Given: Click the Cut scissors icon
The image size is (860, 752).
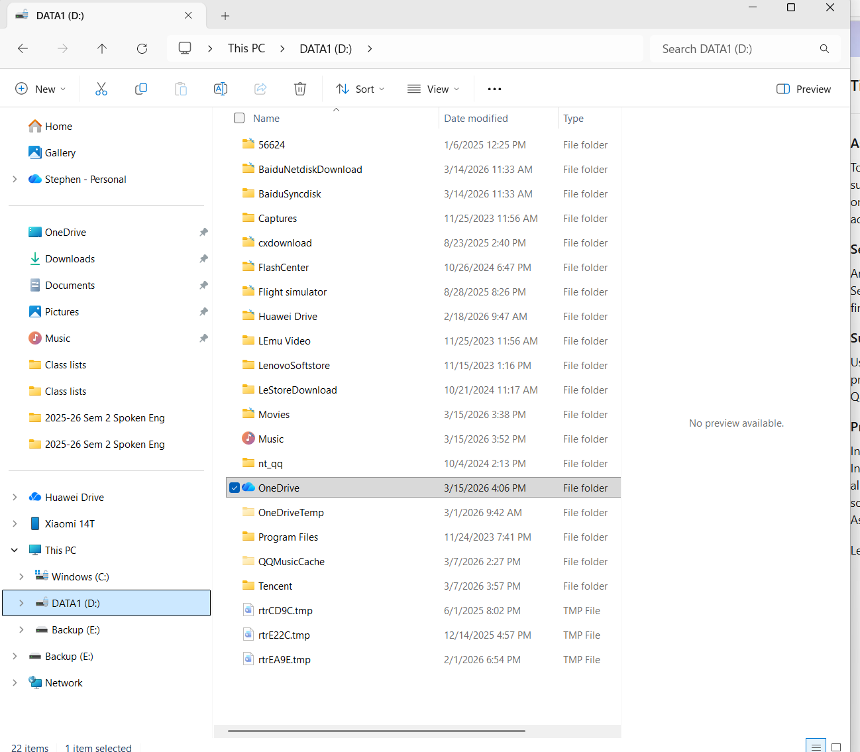Looking at the screenshot, I should 101,89.
